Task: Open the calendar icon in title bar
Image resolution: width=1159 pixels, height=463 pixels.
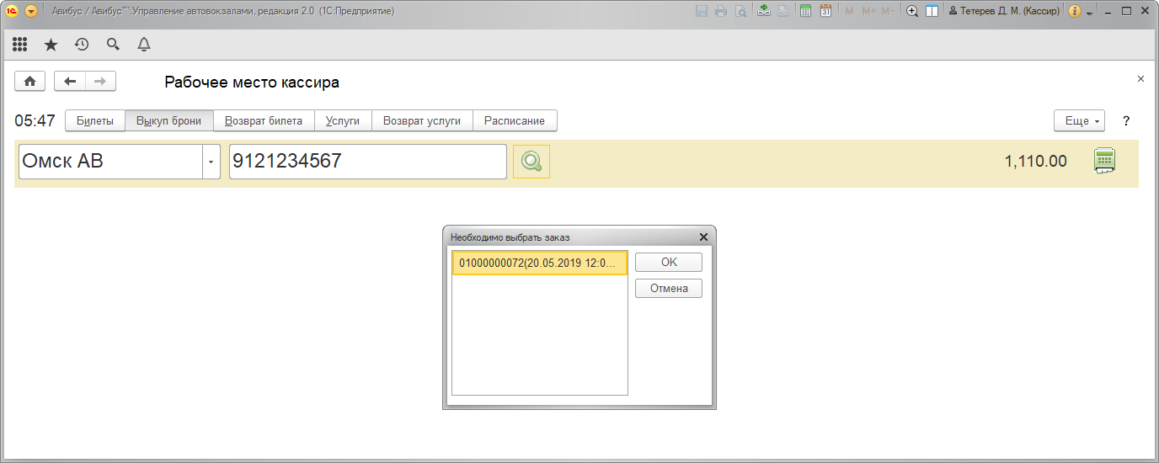Action: click(825, 11)
